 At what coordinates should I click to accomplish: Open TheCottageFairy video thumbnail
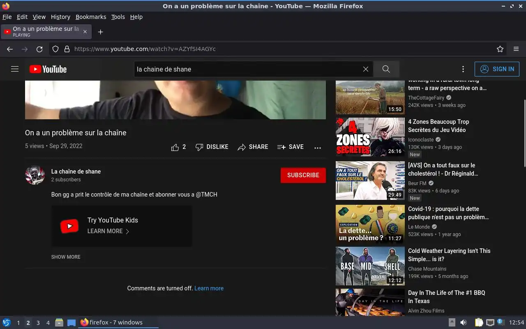[370, 97]
